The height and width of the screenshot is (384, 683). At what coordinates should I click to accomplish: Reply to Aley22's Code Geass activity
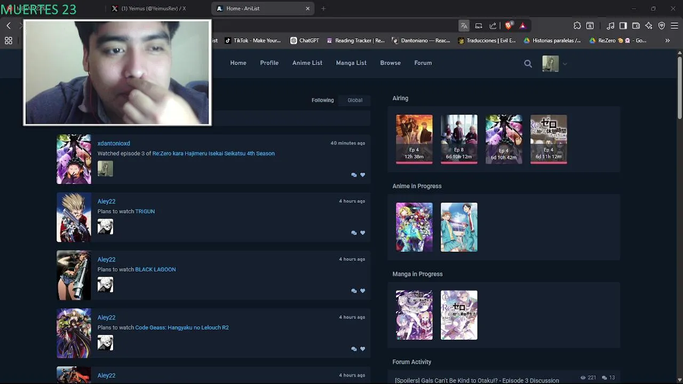(354, 349)
